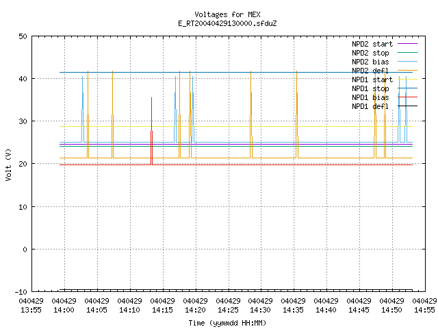The image size is (438, 329).
Task: Click the 'NPD2 stop' legend label
Action: (x=370, y=53)
